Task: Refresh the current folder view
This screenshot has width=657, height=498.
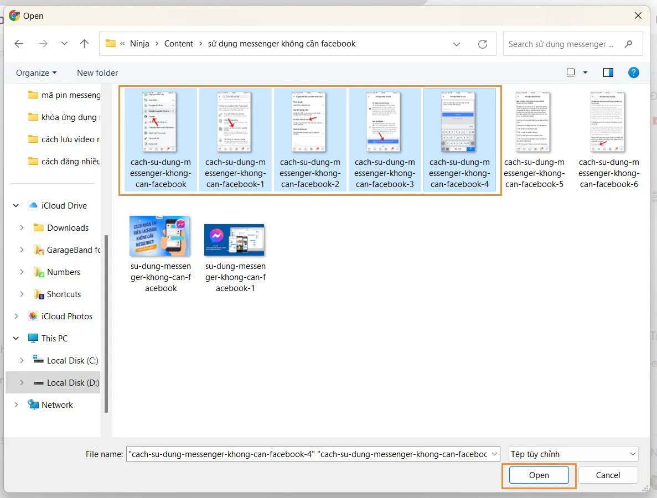Action: (x=483, y=44)
